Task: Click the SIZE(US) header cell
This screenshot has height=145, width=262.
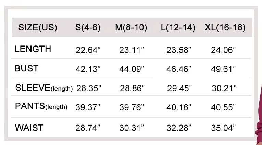Action: tap(38, 28)
